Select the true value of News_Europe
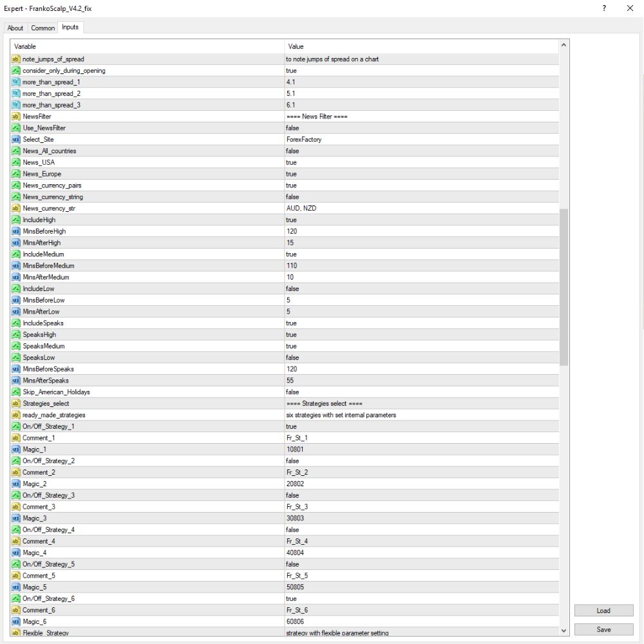Screen dimensions: 644x644 291,174
